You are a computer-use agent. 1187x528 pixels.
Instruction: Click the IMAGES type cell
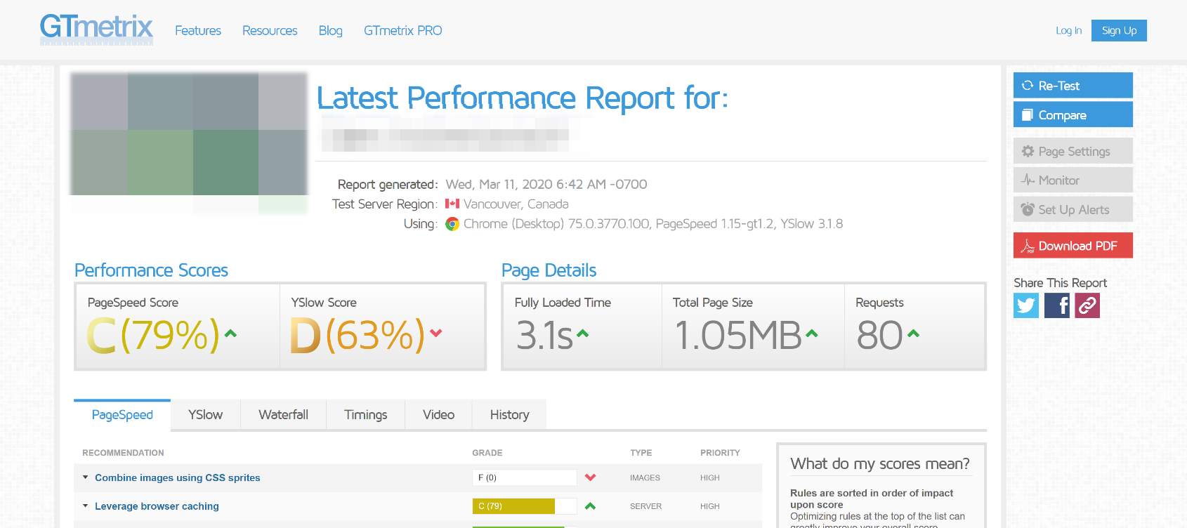[x=645, y=477]
